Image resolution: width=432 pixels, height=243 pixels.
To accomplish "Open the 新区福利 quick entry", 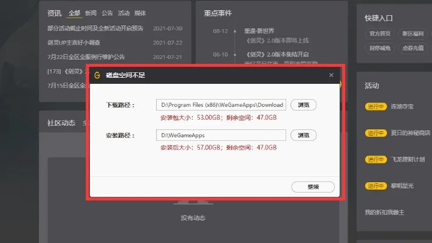I will tap(411, 33).
